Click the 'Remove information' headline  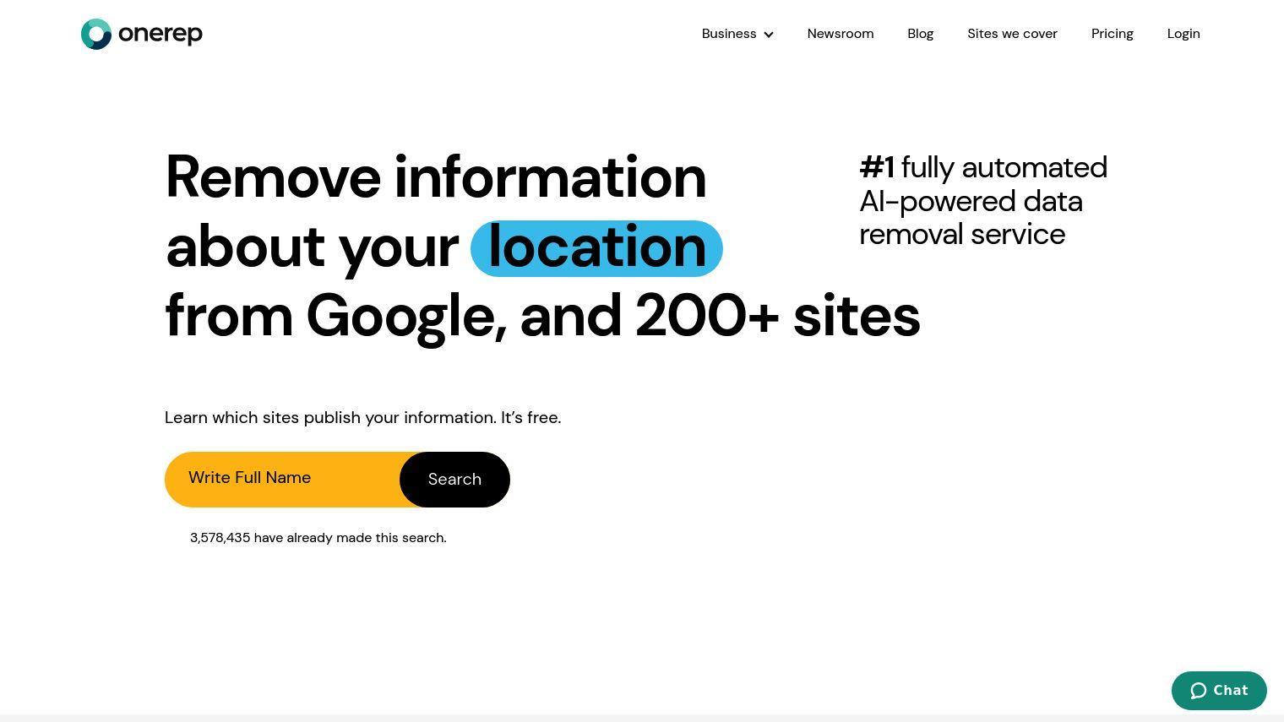pos(436,177)
